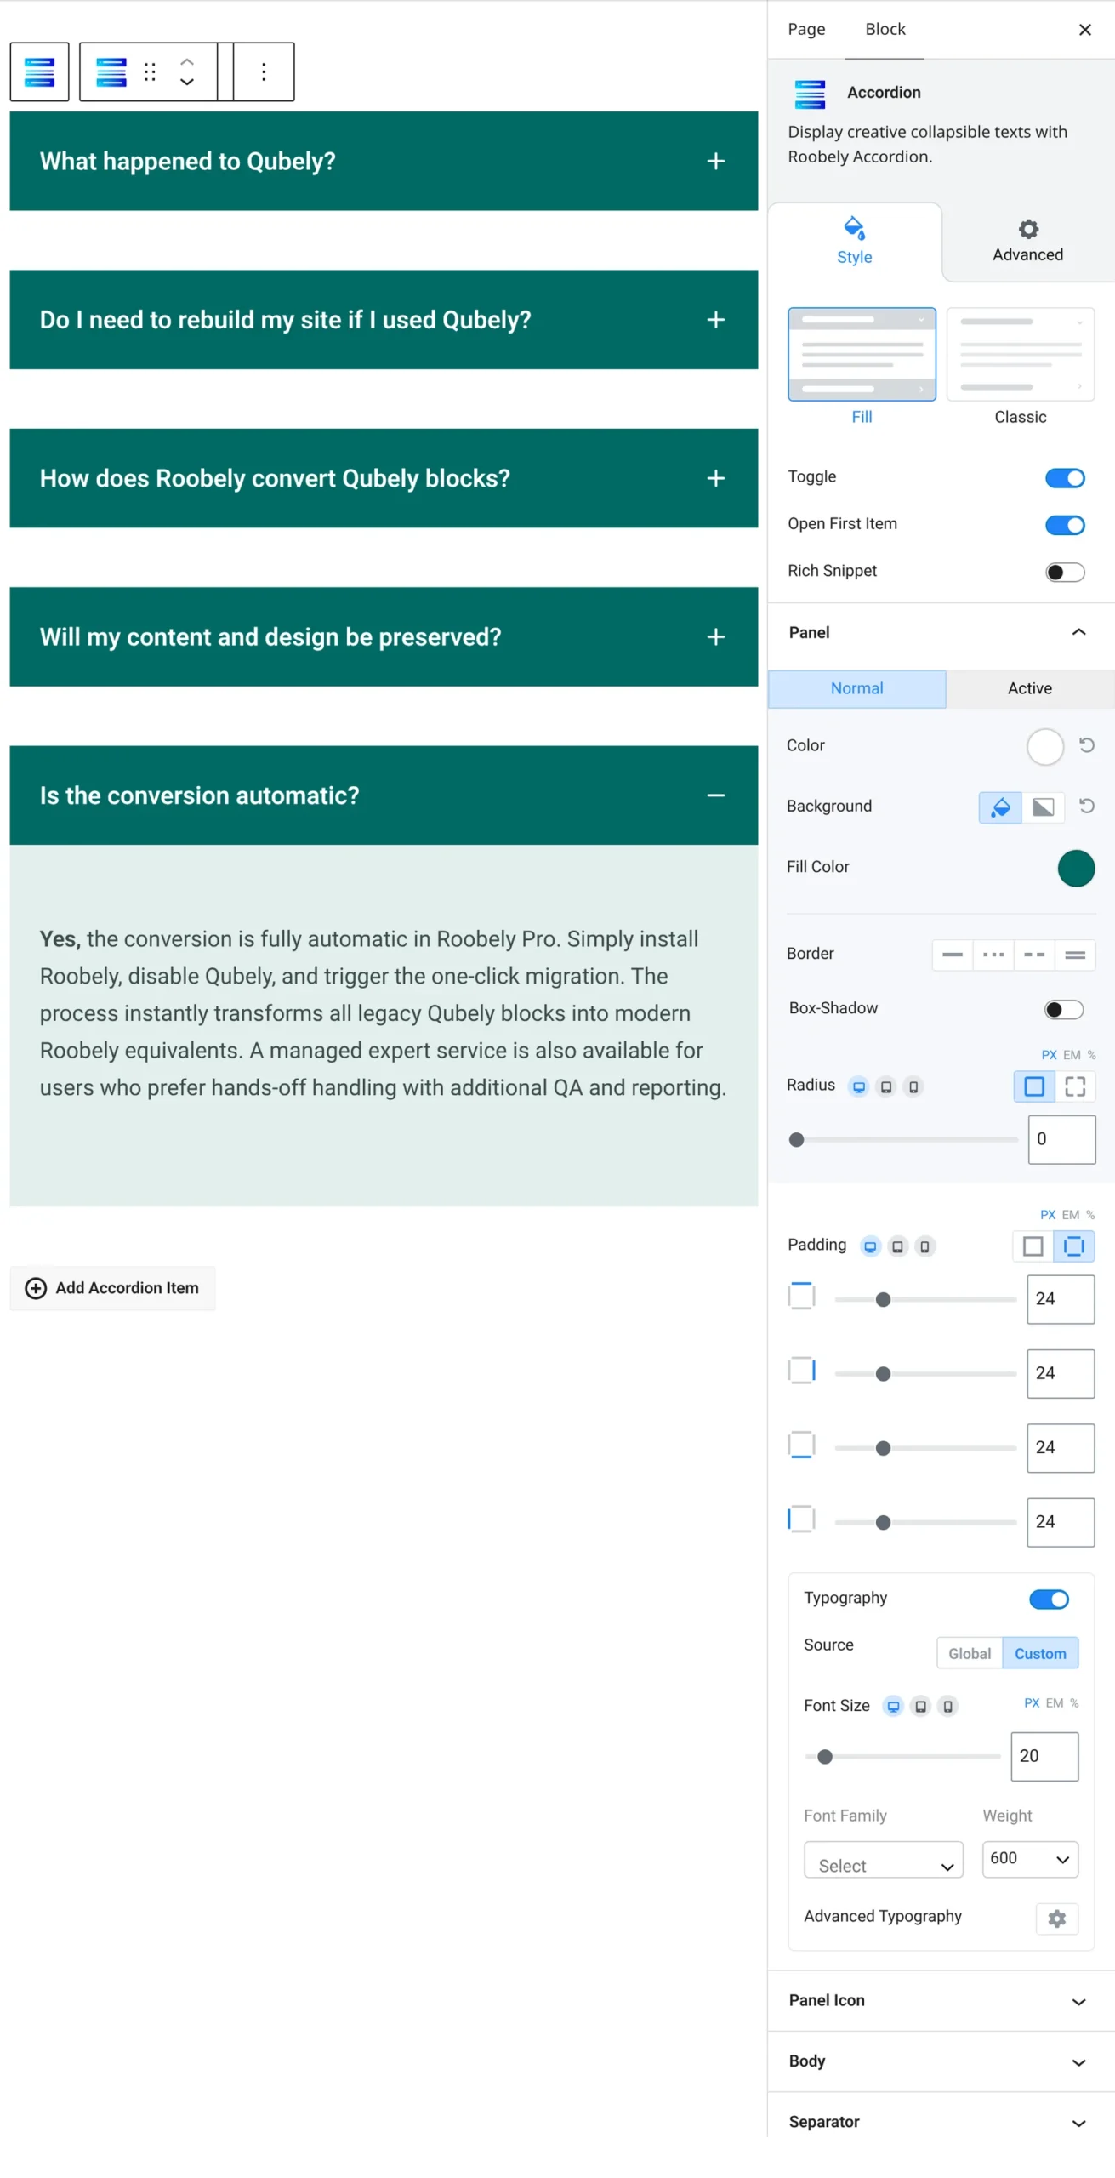1115x2178 pixels.
Task: Enable Rich Snippet switch
Action: [x=1065, y=572]
